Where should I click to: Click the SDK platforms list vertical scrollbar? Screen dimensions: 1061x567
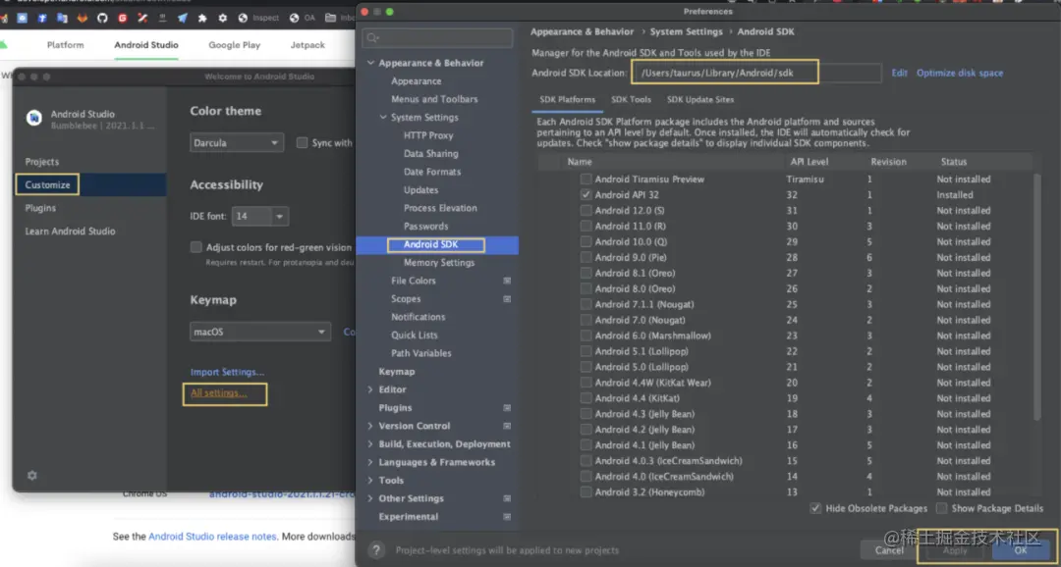point(1036,296)
